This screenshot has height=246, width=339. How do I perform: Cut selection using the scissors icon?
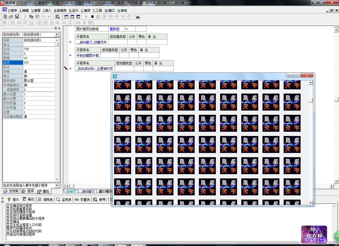coord(25,16)
